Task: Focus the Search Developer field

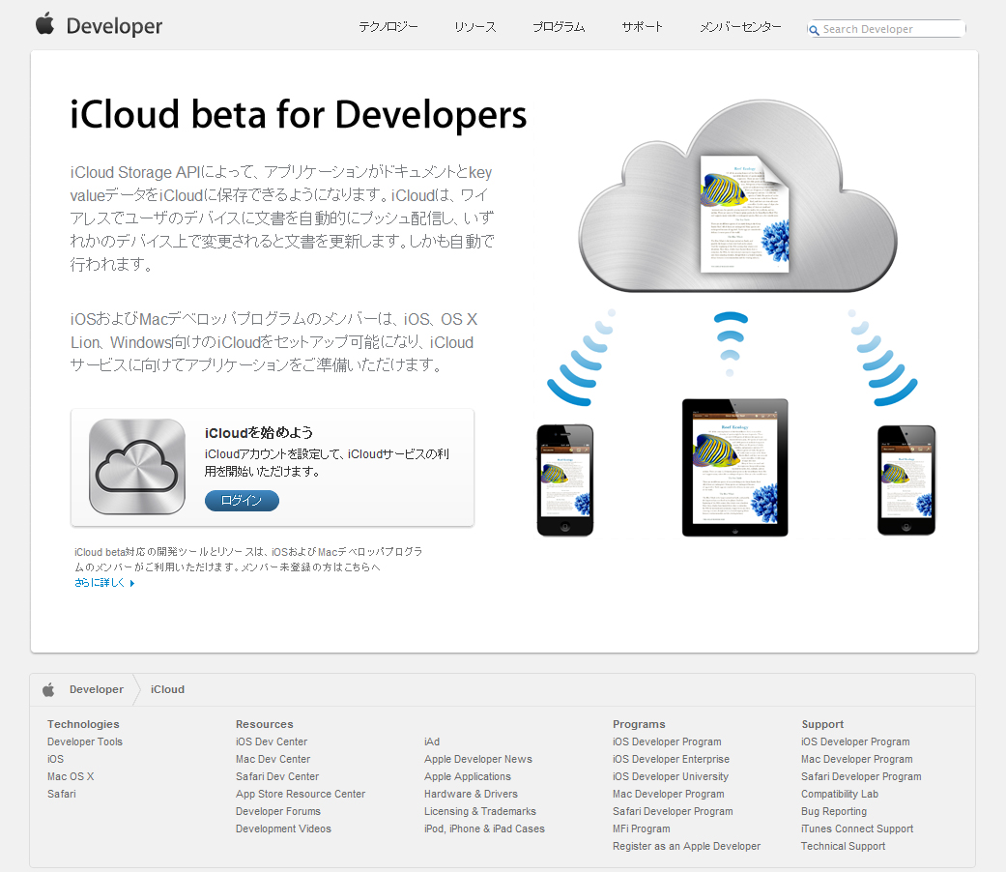Action: pos(887,29)
